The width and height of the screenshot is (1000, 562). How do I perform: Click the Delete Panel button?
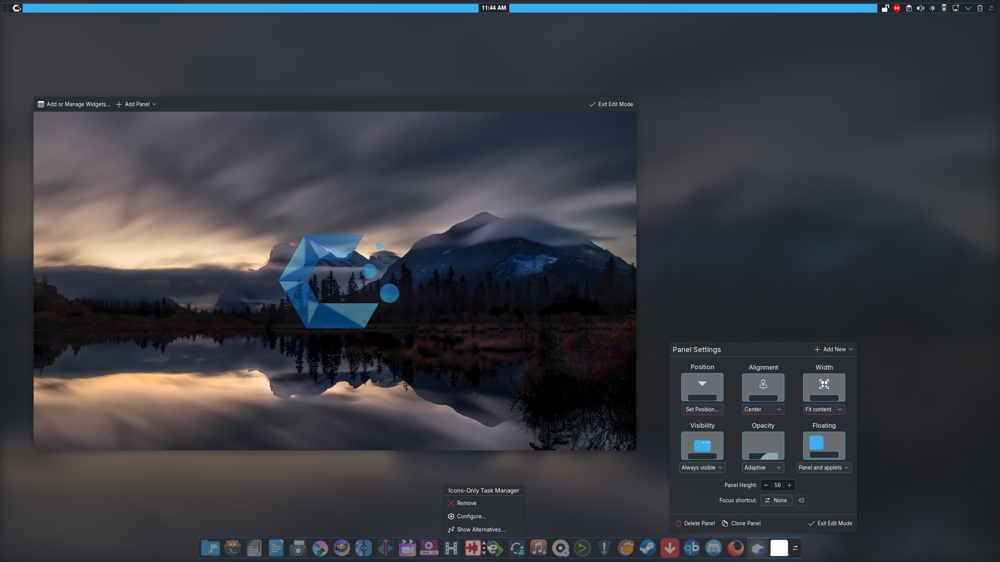point(695,523)
